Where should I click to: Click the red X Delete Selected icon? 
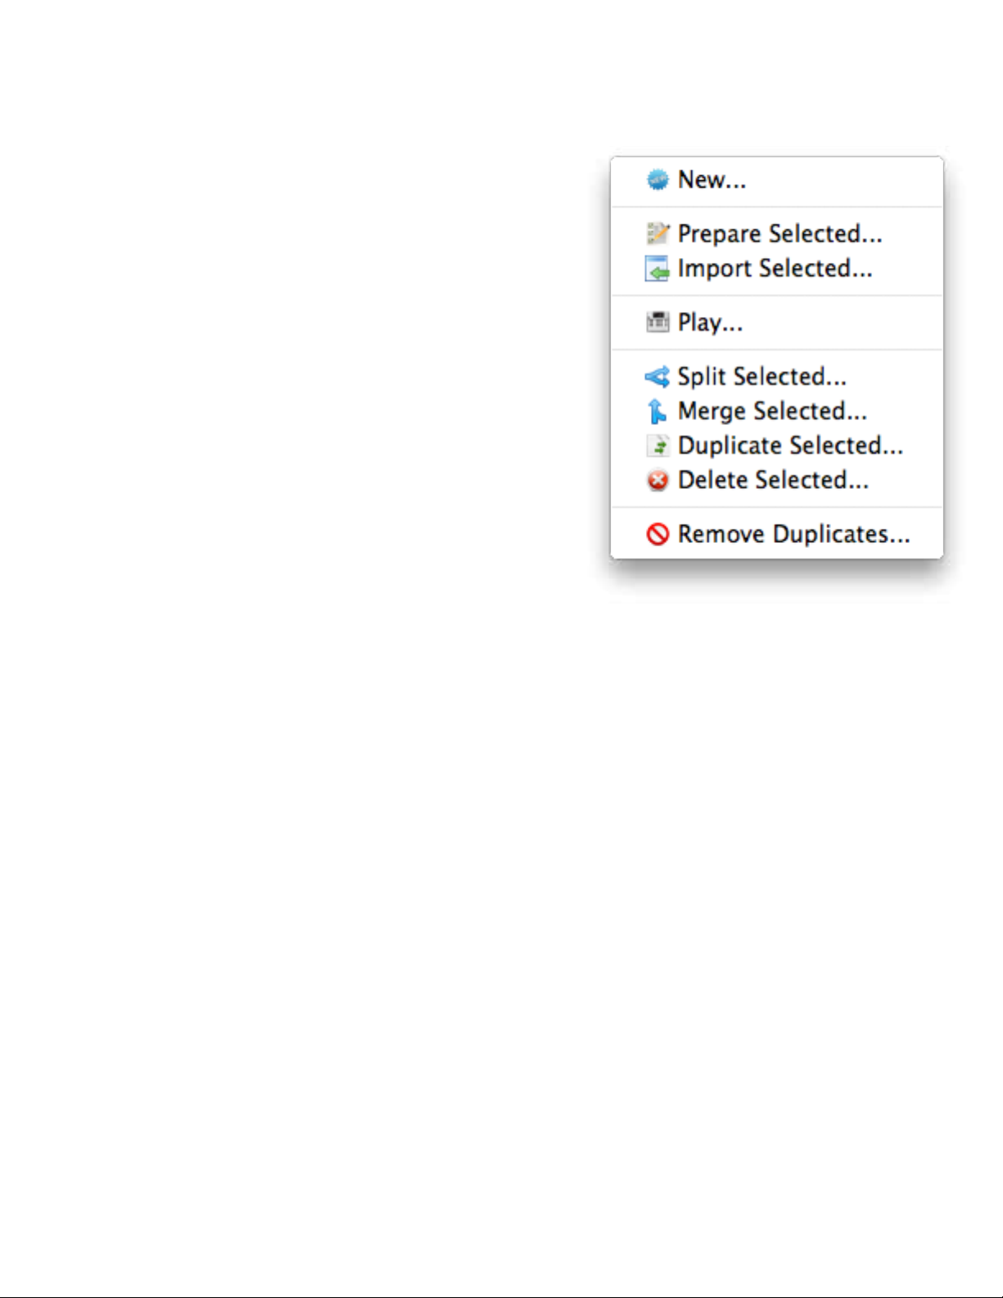pyautogui.click(x=657, y=480)
